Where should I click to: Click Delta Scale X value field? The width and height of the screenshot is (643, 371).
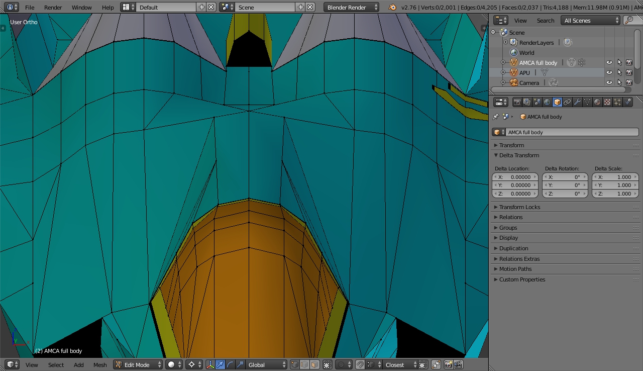pos(615,177)
